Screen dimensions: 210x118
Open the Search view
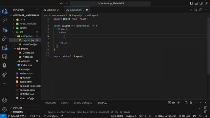pos(5,20)
